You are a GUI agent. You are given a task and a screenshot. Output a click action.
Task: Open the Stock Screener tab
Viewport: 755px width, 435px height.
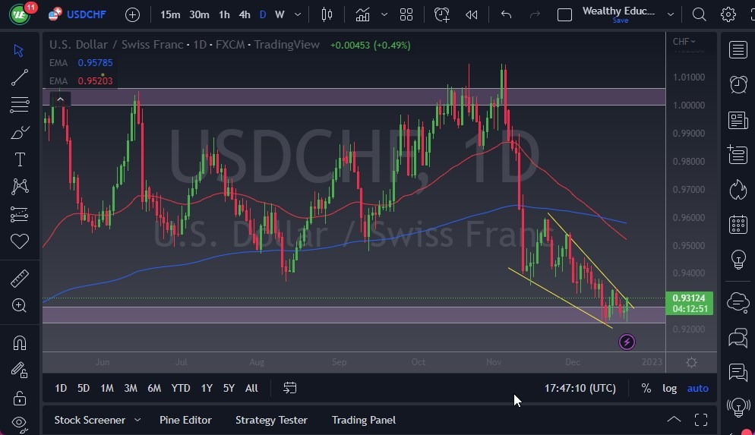[x=90, y=420]
